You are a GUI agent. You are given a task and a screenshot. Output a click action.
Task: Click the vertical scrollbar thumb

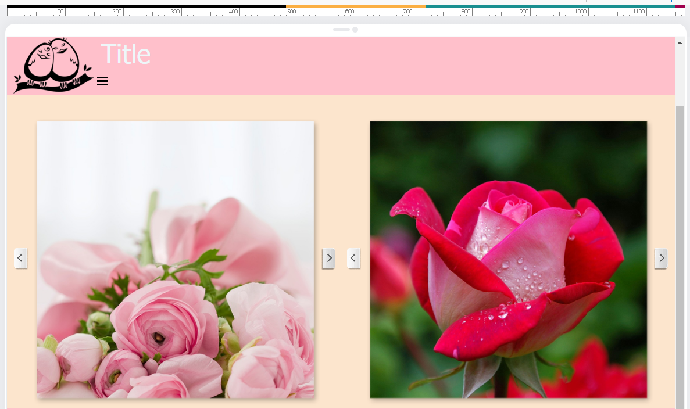click(680, 256)
